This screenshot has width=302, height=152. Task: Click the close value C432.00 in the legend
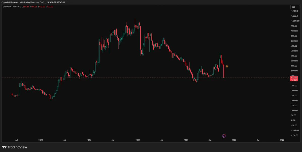click(49, 7)
